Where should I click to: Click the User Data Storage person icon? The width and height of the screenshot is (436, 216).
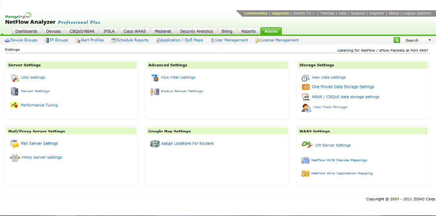pos(306,108)
